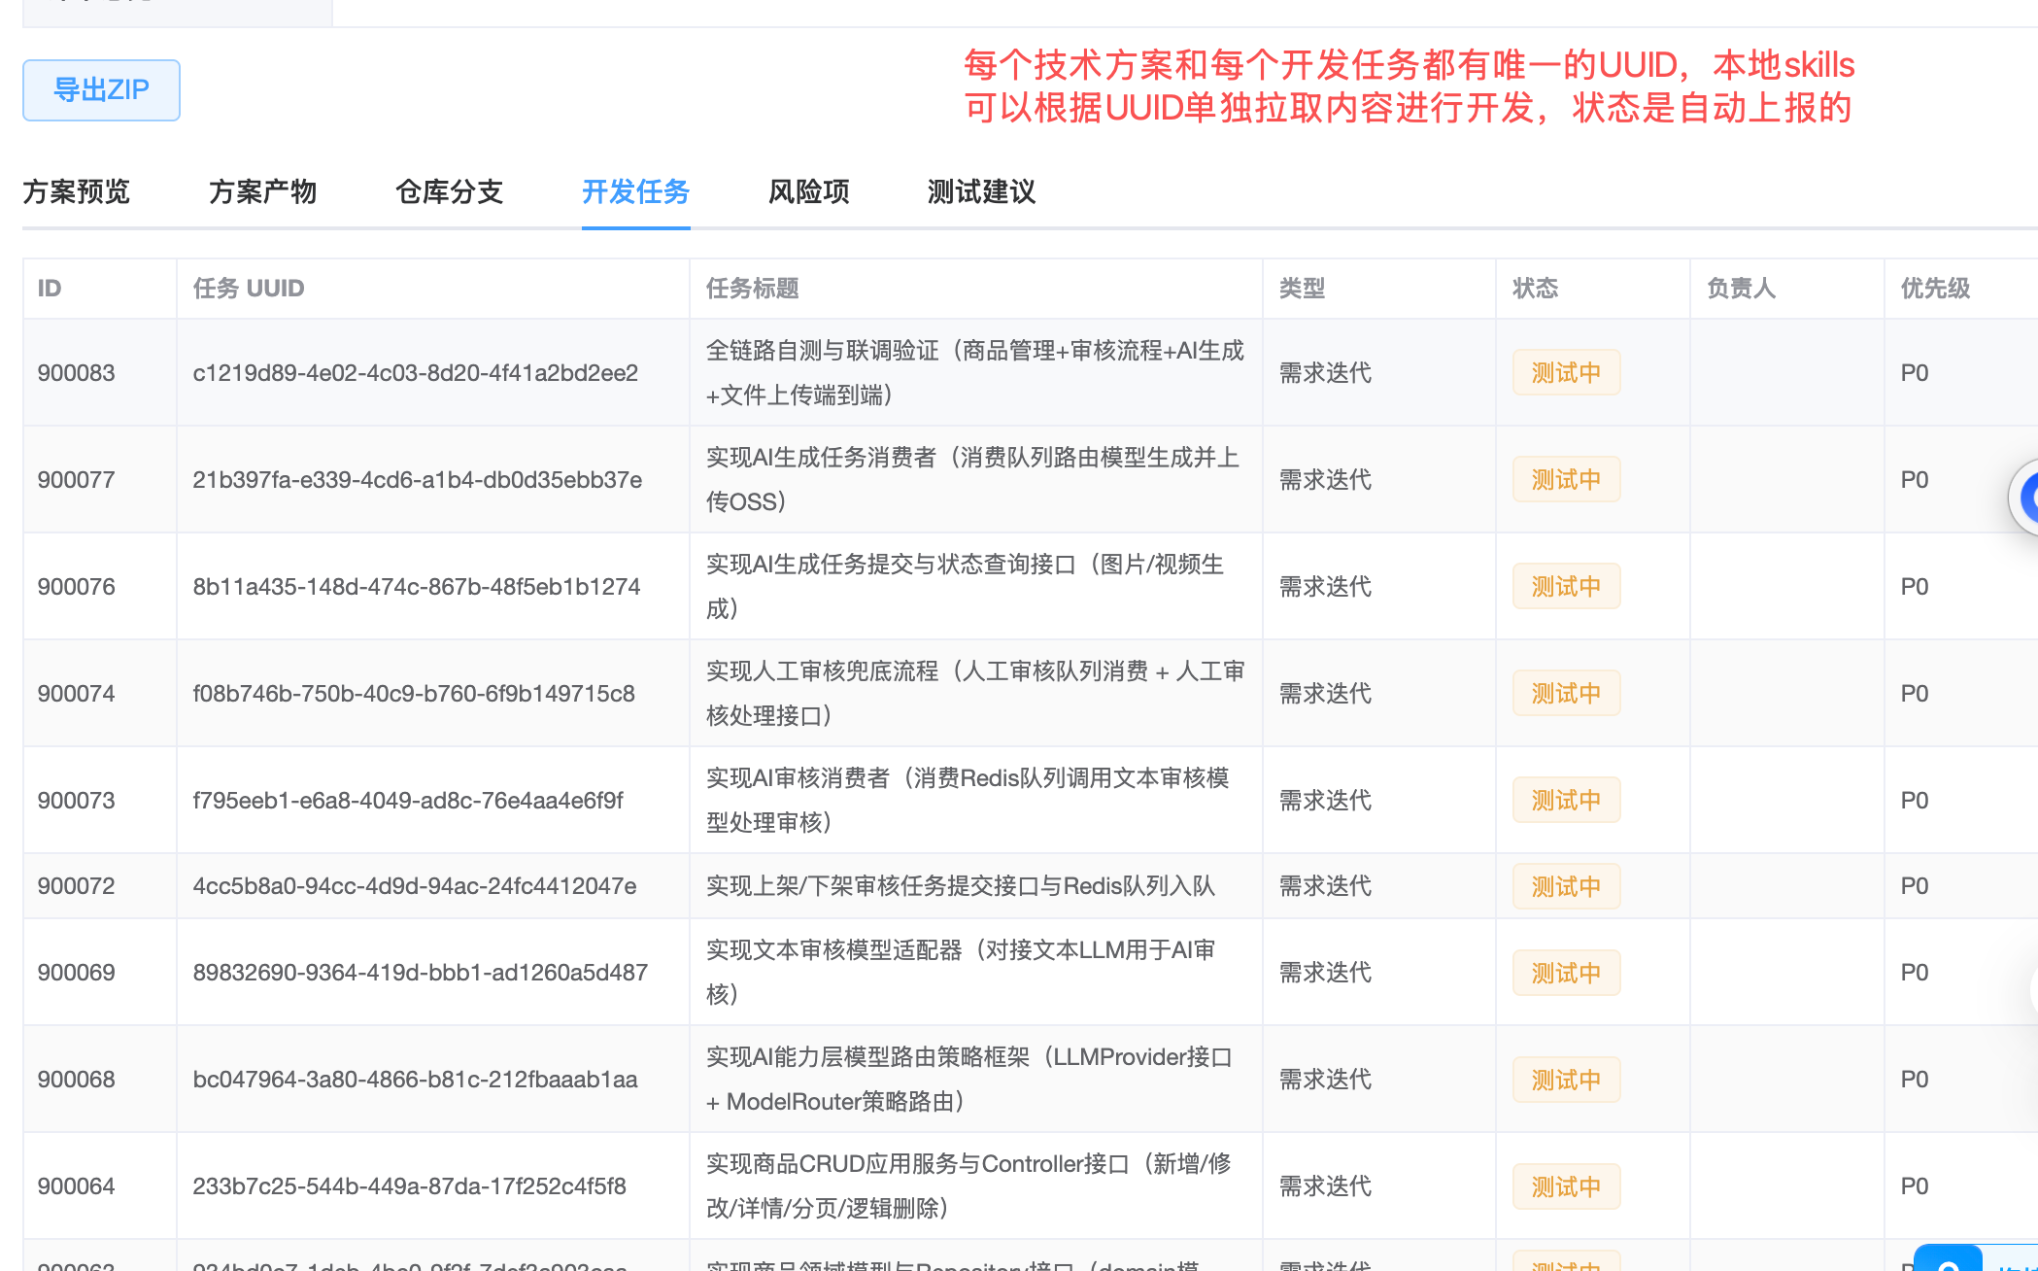The height and width of the screenshot is (1271, 2038).
Task: Click P0 priority for task 900083
Action: pos(1915,373)
